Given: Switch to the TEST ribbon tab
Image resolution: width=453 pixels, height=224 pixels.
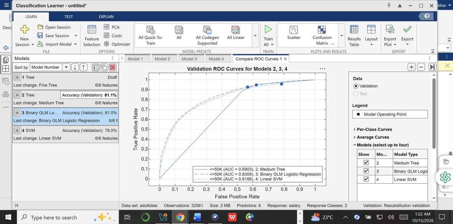Looking at the screenshot, I should pyautogui.click(x=69, y=17).
